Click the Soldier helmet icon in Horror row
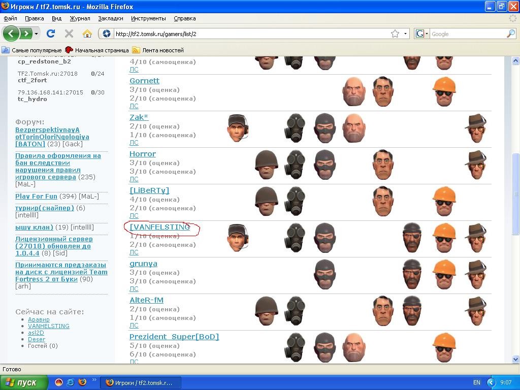This screenshot has width=520, height=390. (x=266, y=165)
